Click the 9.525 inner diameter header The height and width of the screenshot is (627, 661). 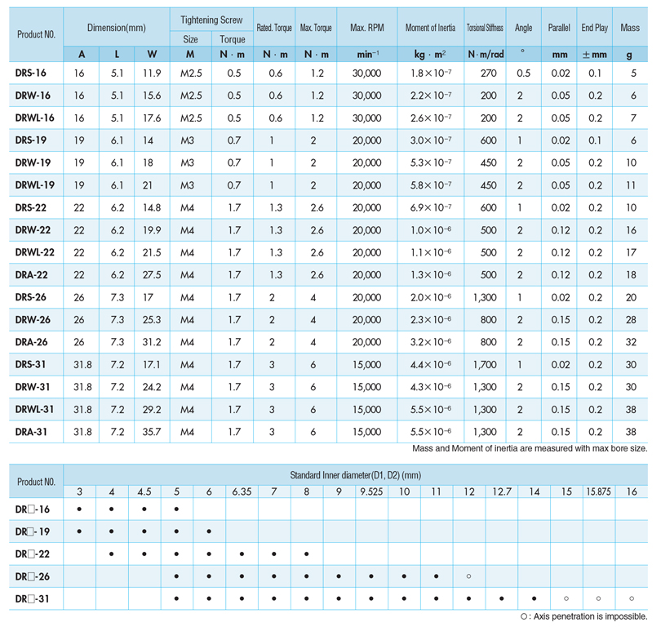371,491
